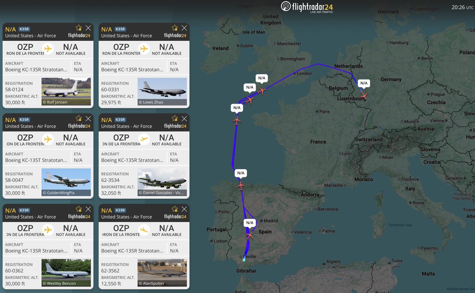Image resolution: width=475 pixels, height=293 pixels.
Task: Add flight 62-3562 to favorites
Action: 175,209
